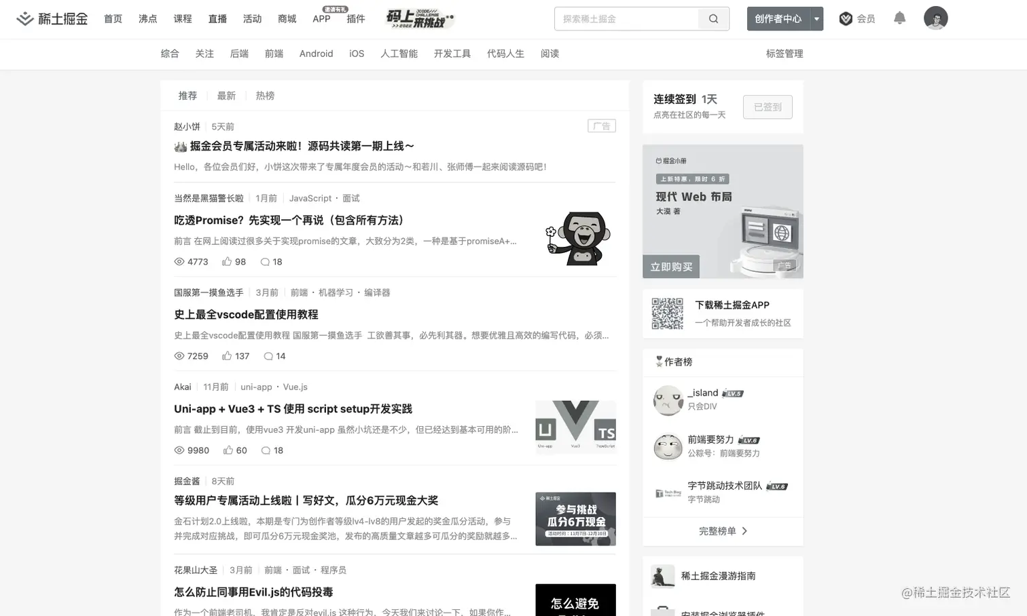Switch to the 热榜 feed tab
Image resolution: width=1027 pixels, height=616 pixels.
[265, 96]
